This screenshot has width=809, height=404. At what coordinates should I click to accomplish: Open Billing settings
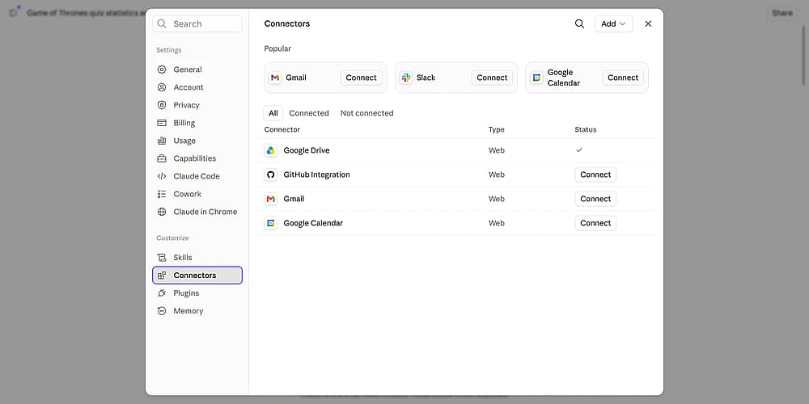[197, 123]
